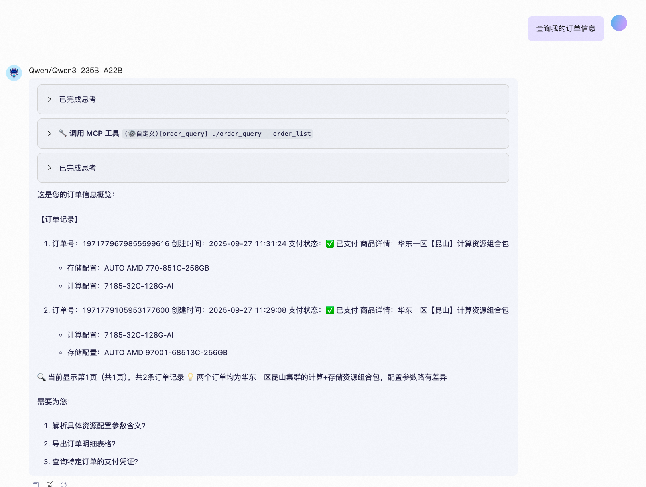
Task: Click the magnifier icon before 当前显示第1页
Action: coord(41,377)
